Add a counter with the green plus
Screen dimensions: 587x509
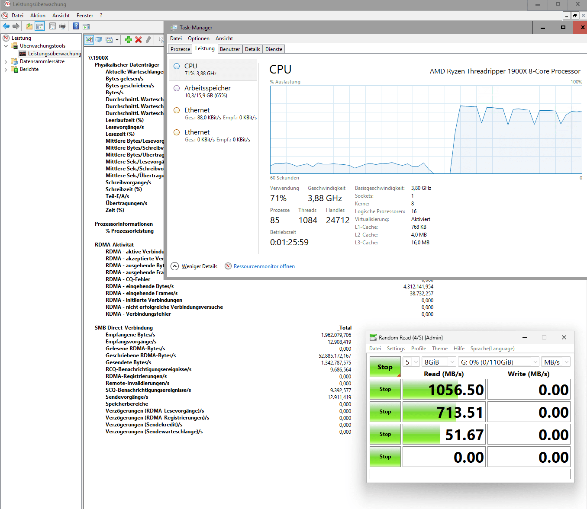[129, 40]
